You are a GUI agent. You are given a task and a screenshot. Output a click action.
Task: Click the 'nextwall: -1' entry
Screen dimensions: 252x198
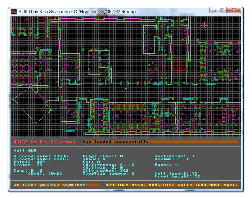point(172,159)
